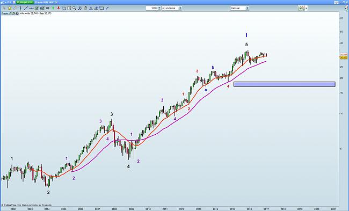349x211 pixels.
Task: Open the unidades units dropdown
Action: click(172, 8)
